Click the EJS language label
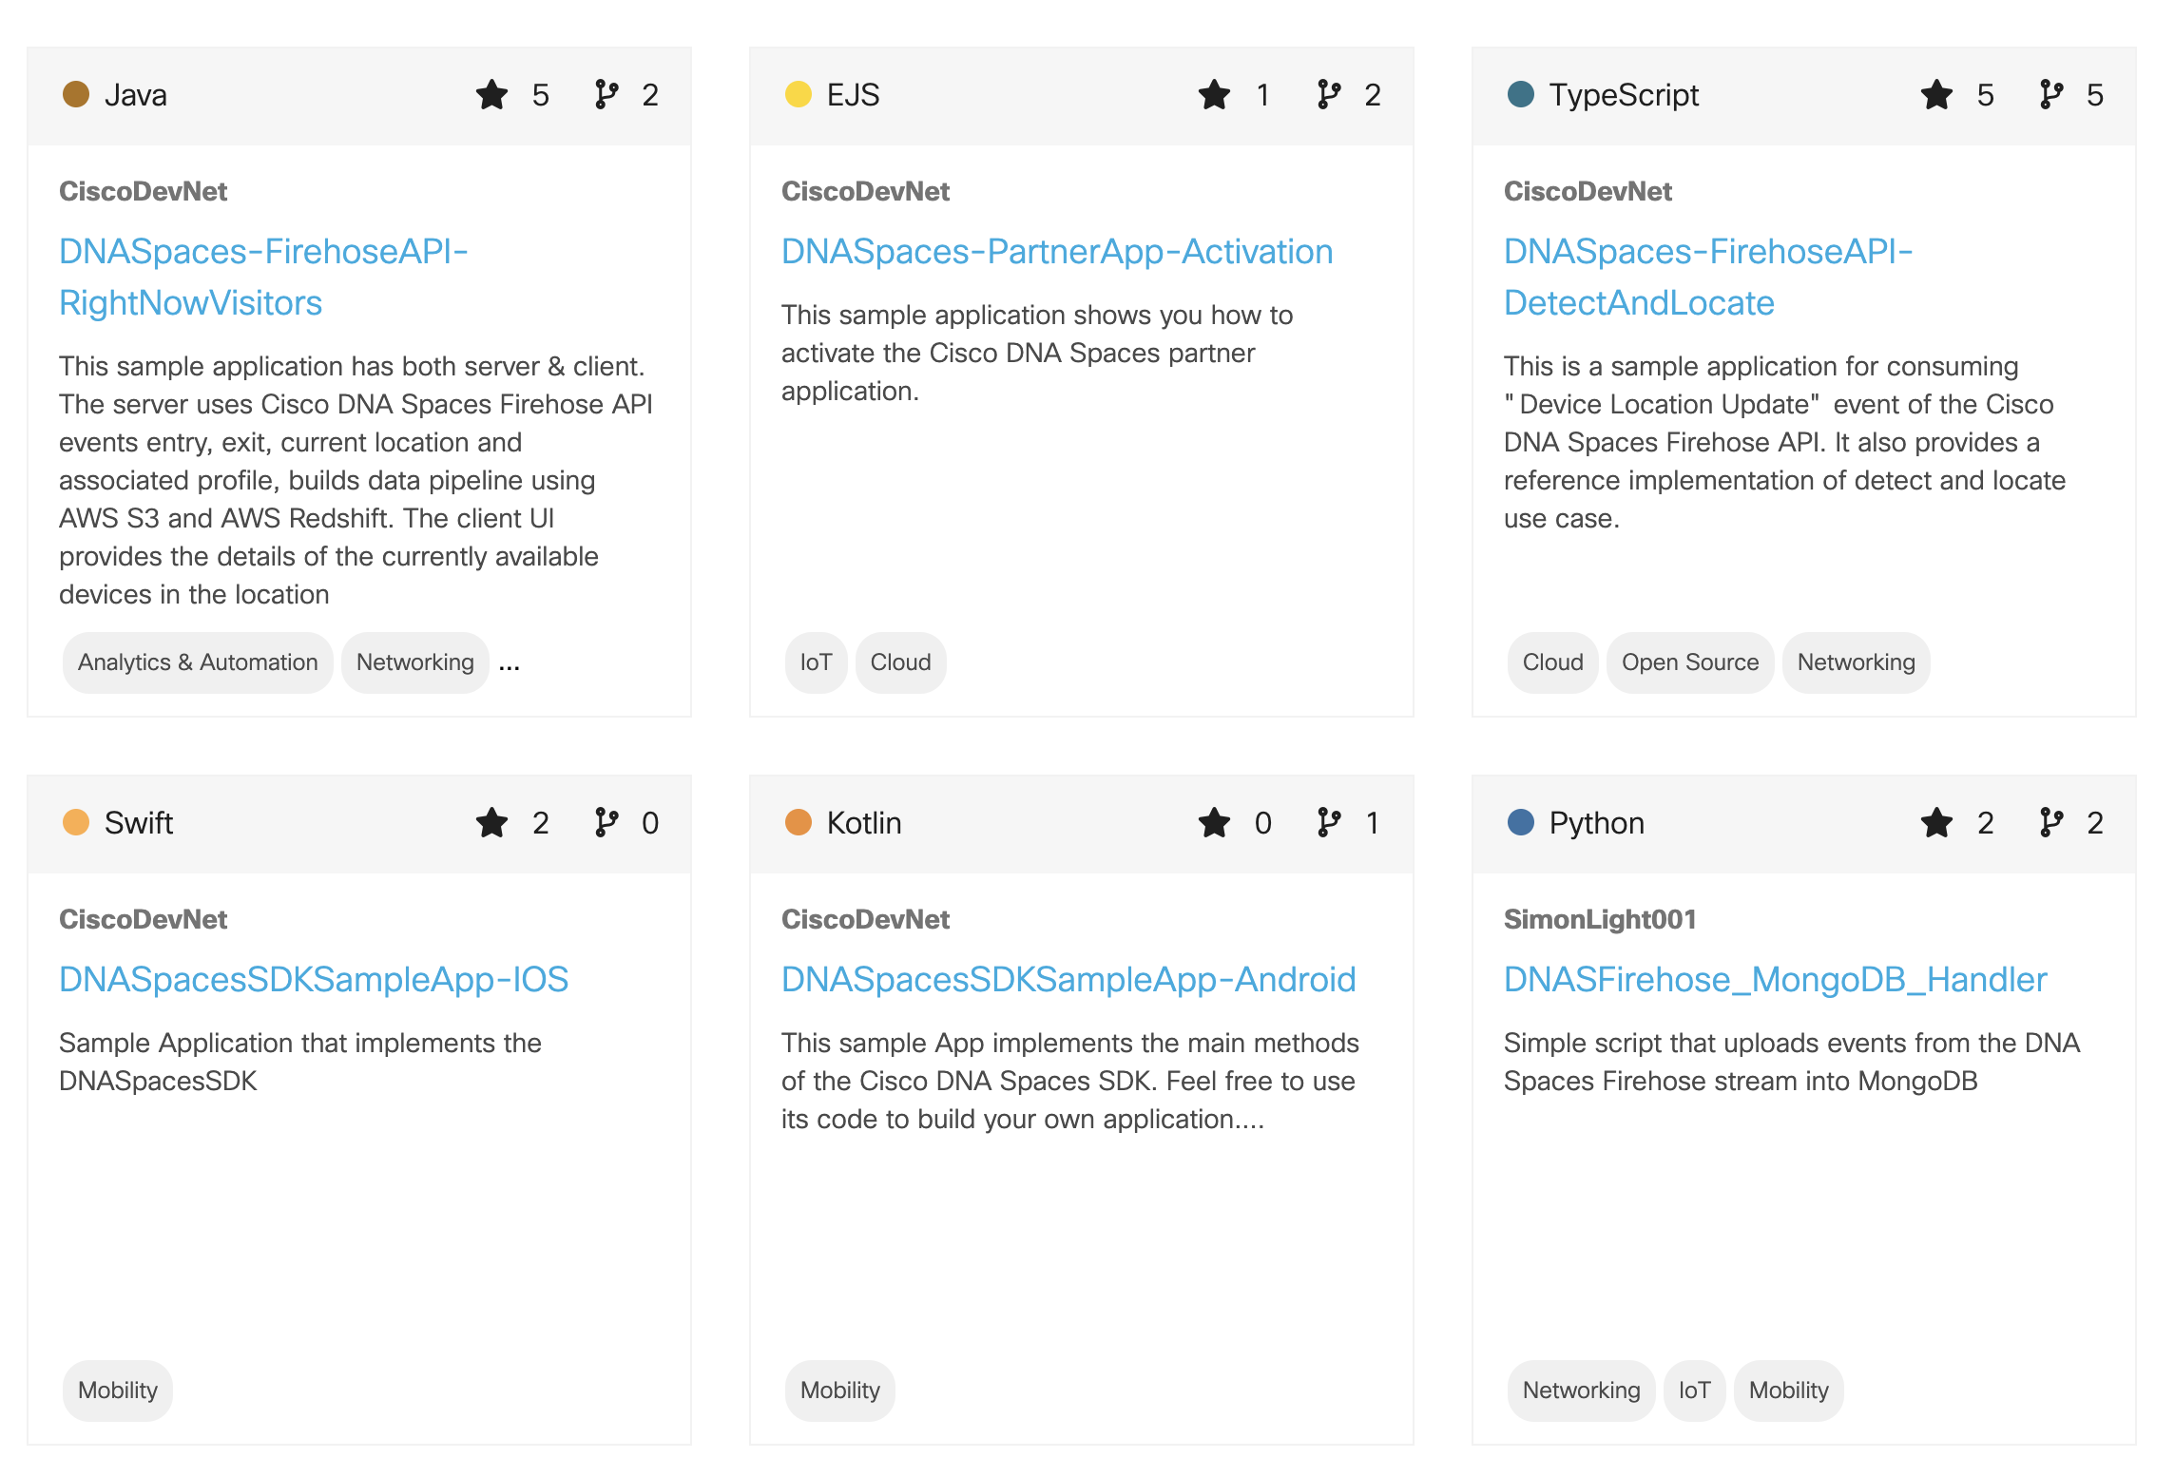Viewport: 2175px width, 1477px height. coord(853,95)
